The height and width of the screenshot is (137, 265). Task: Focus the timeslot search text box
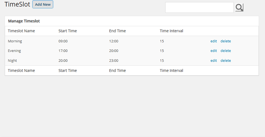click(199, 7)
